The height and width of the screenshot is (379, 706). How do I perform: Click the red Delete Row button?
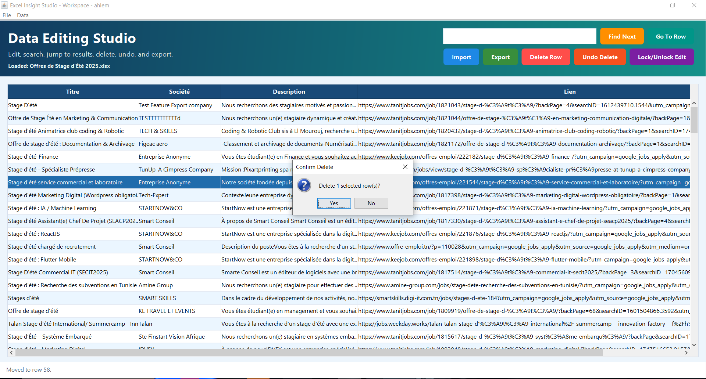click(546, 57)
